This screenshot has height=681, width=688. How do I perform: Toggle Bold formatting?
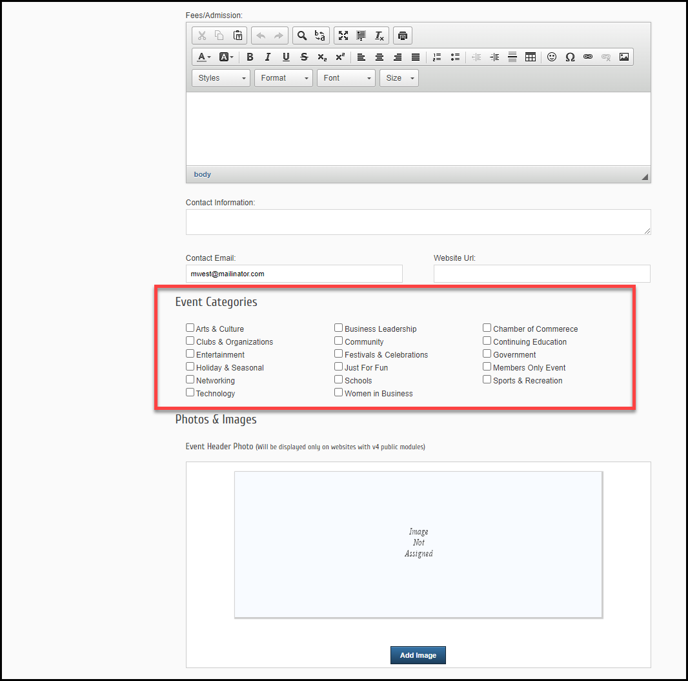click(x=250, y=57)
